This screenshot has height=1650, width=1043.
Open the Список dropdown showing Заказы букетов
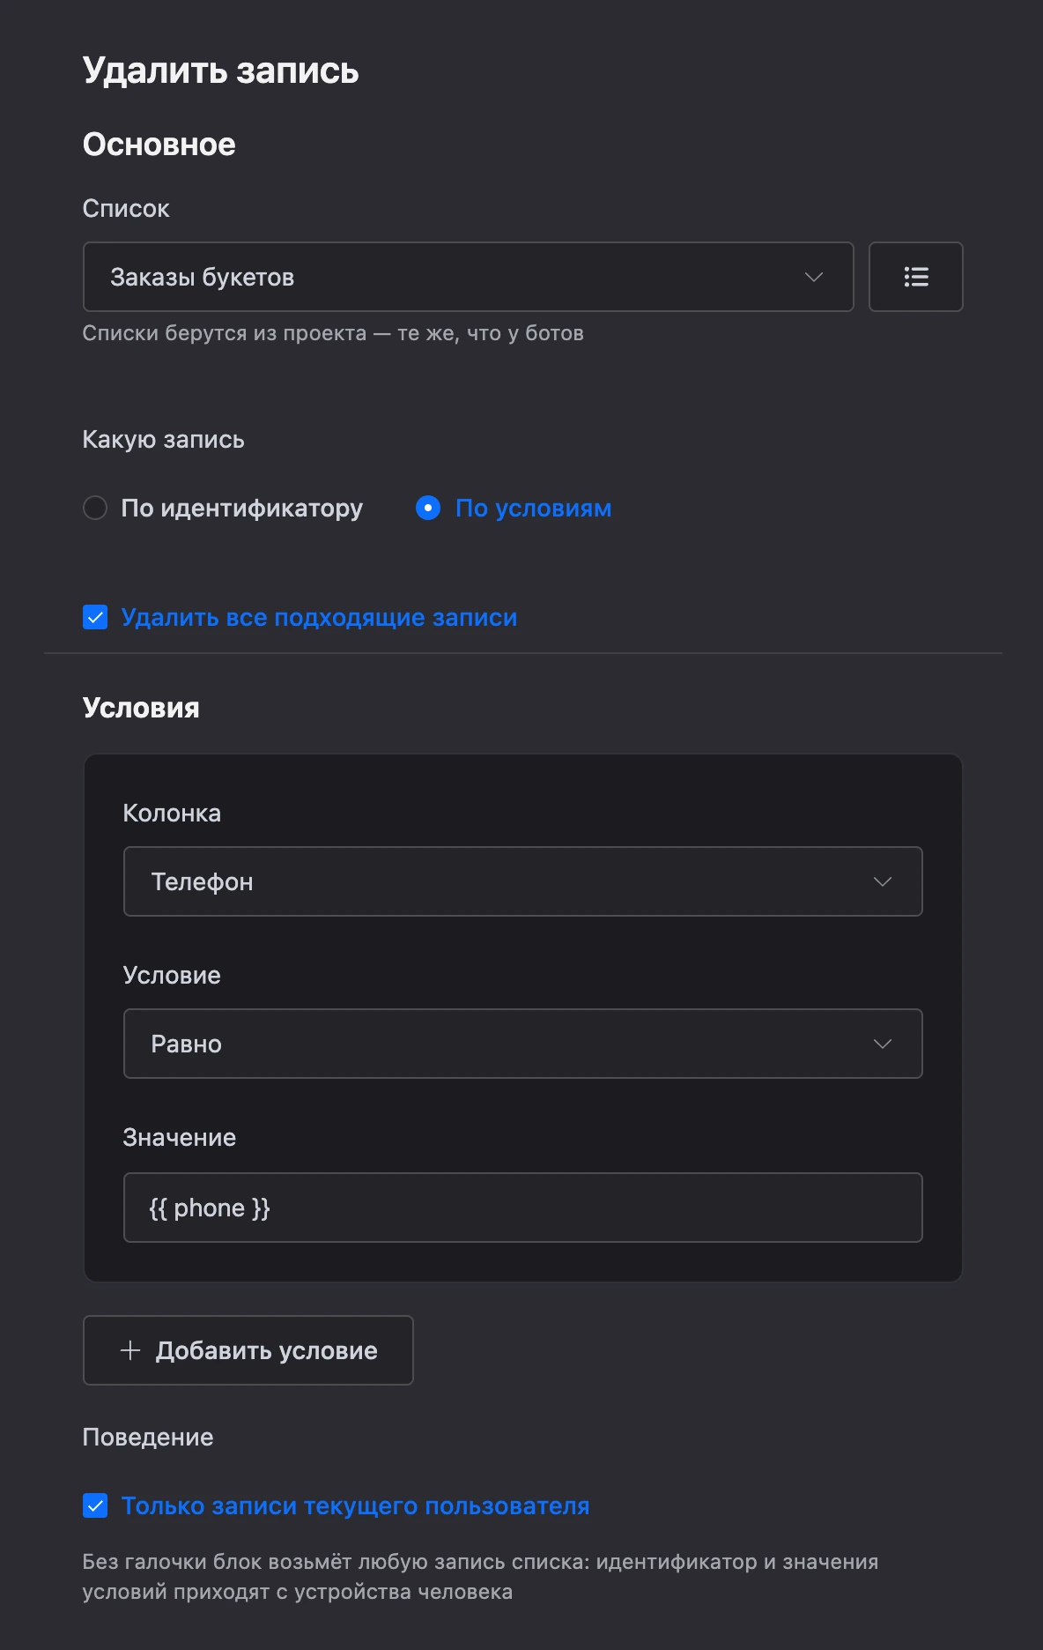[x=469, y=277]
